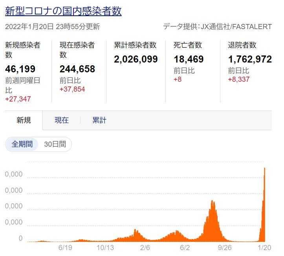Click the death count 18,469
This screenshot has height=256, width=284.
[189, 59]
